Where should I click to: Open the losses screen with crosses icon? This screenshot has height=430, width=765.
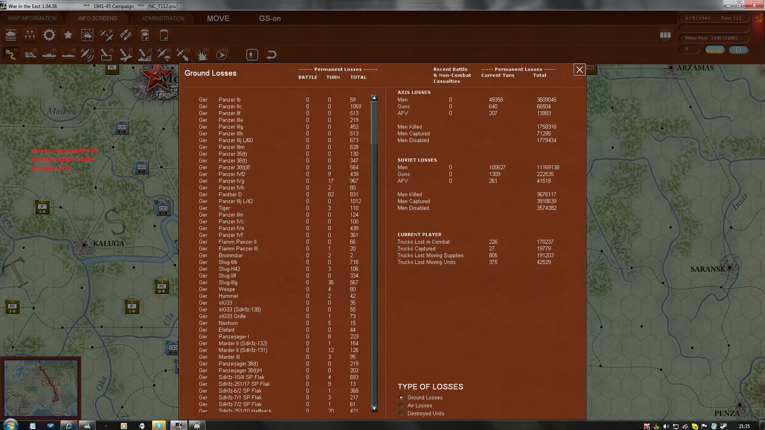coord(30,35)
